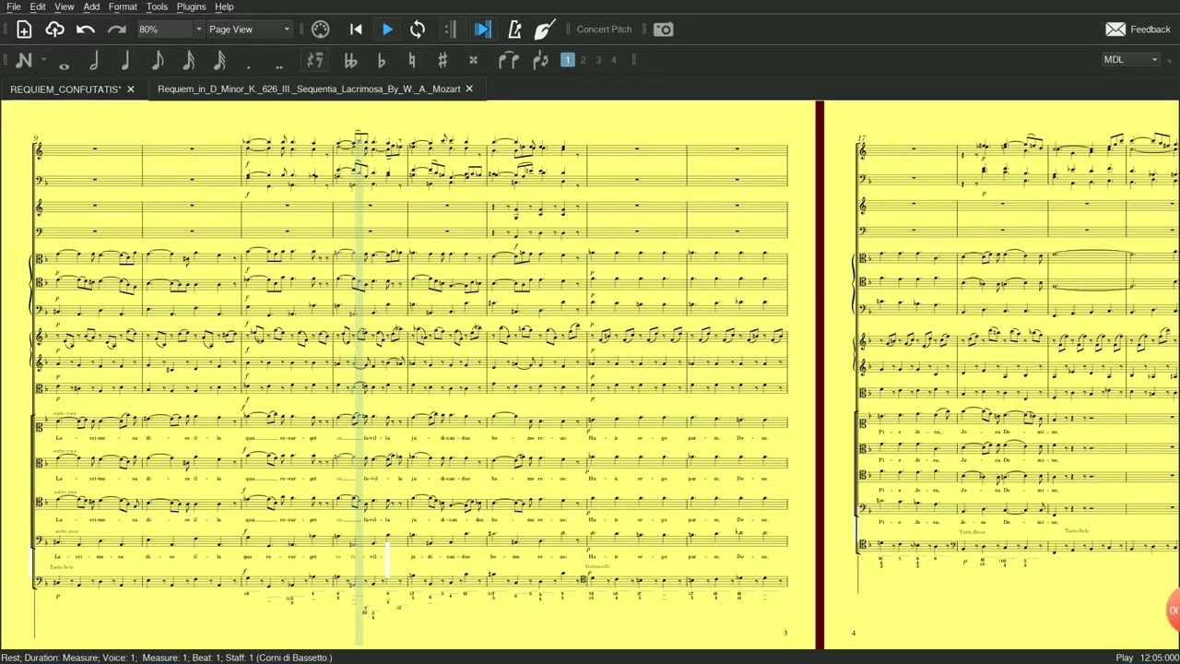Open the Format menu

click(123, 6)
